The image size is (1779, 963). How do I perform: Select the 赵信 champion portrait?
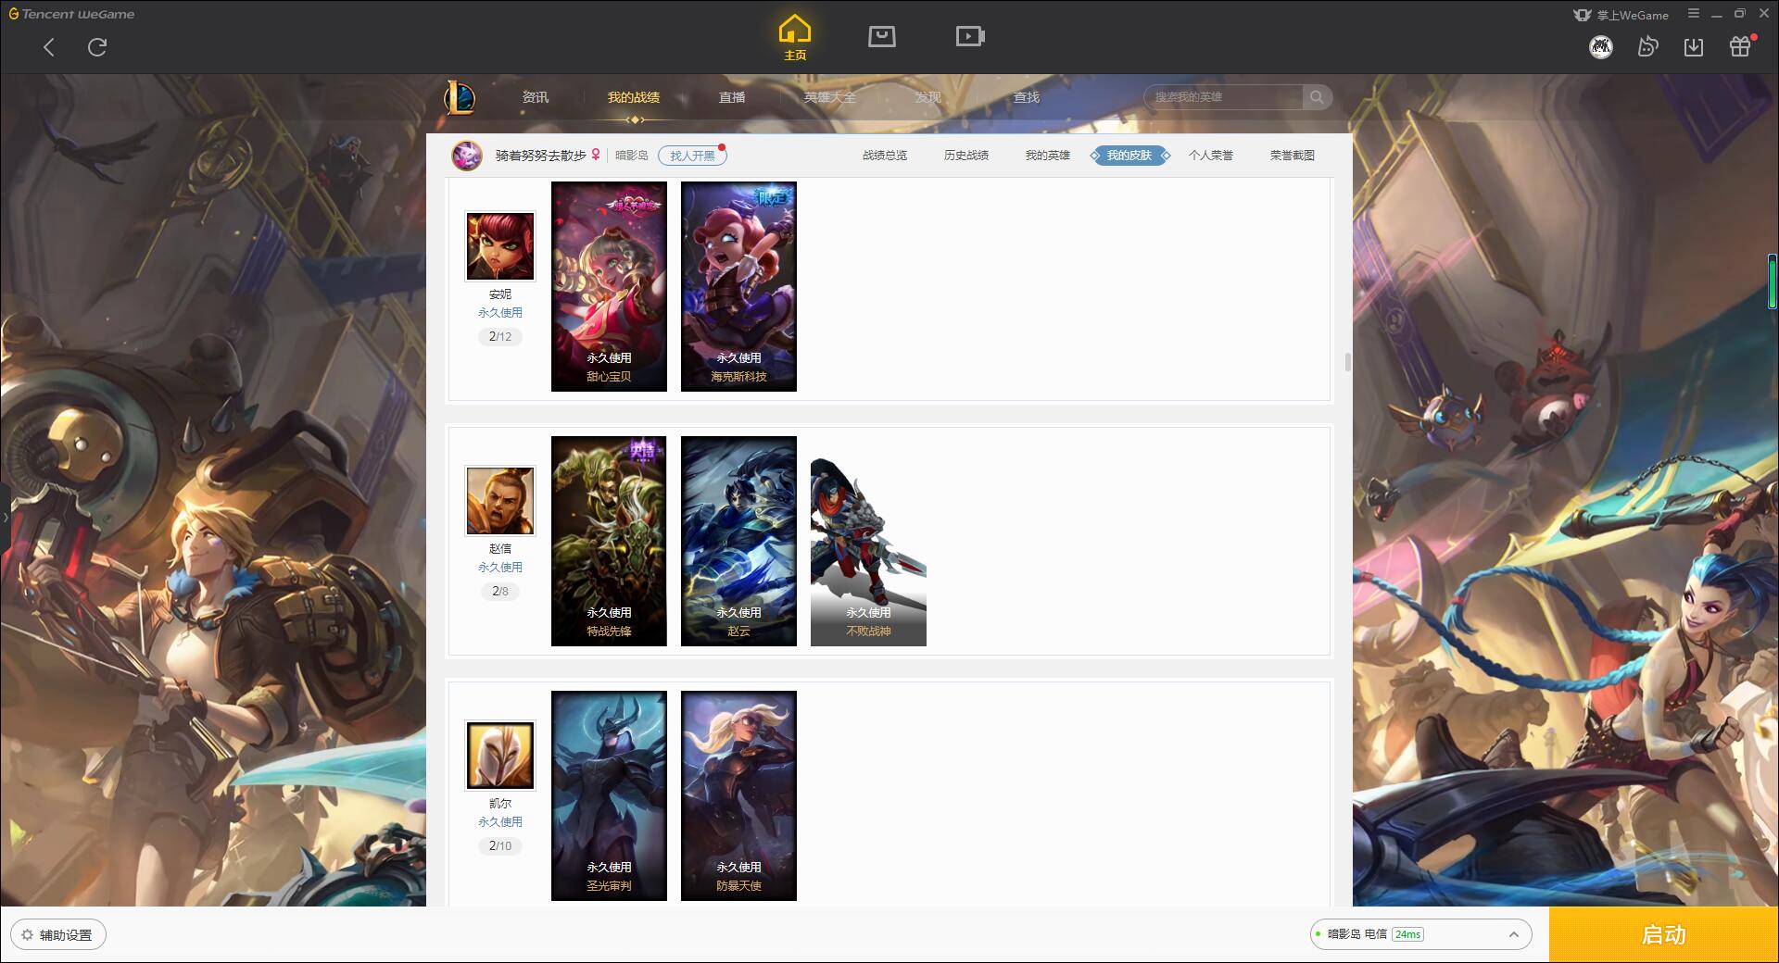tap(500, 501)
